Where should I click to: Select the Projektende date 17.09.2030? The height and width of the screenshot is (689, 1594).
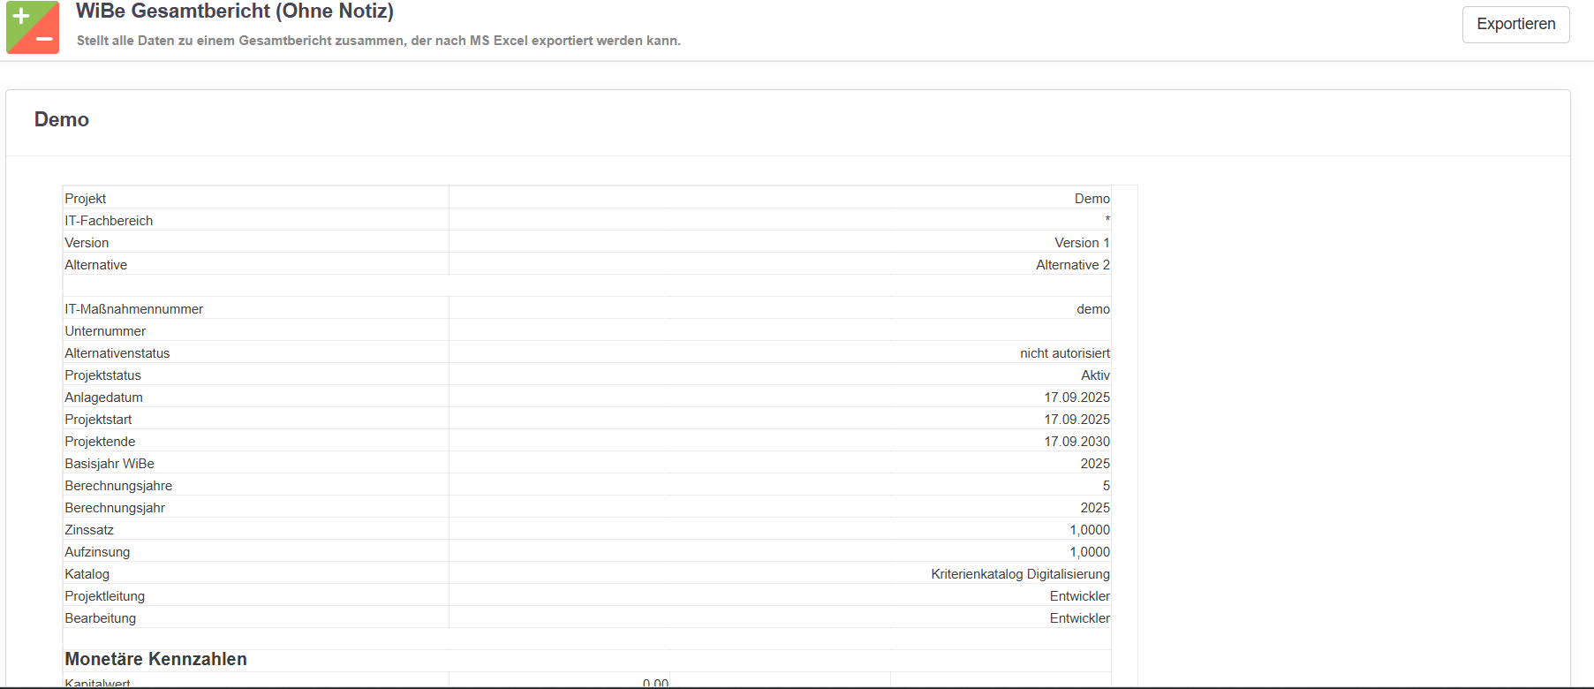(x=1077, y=442)
